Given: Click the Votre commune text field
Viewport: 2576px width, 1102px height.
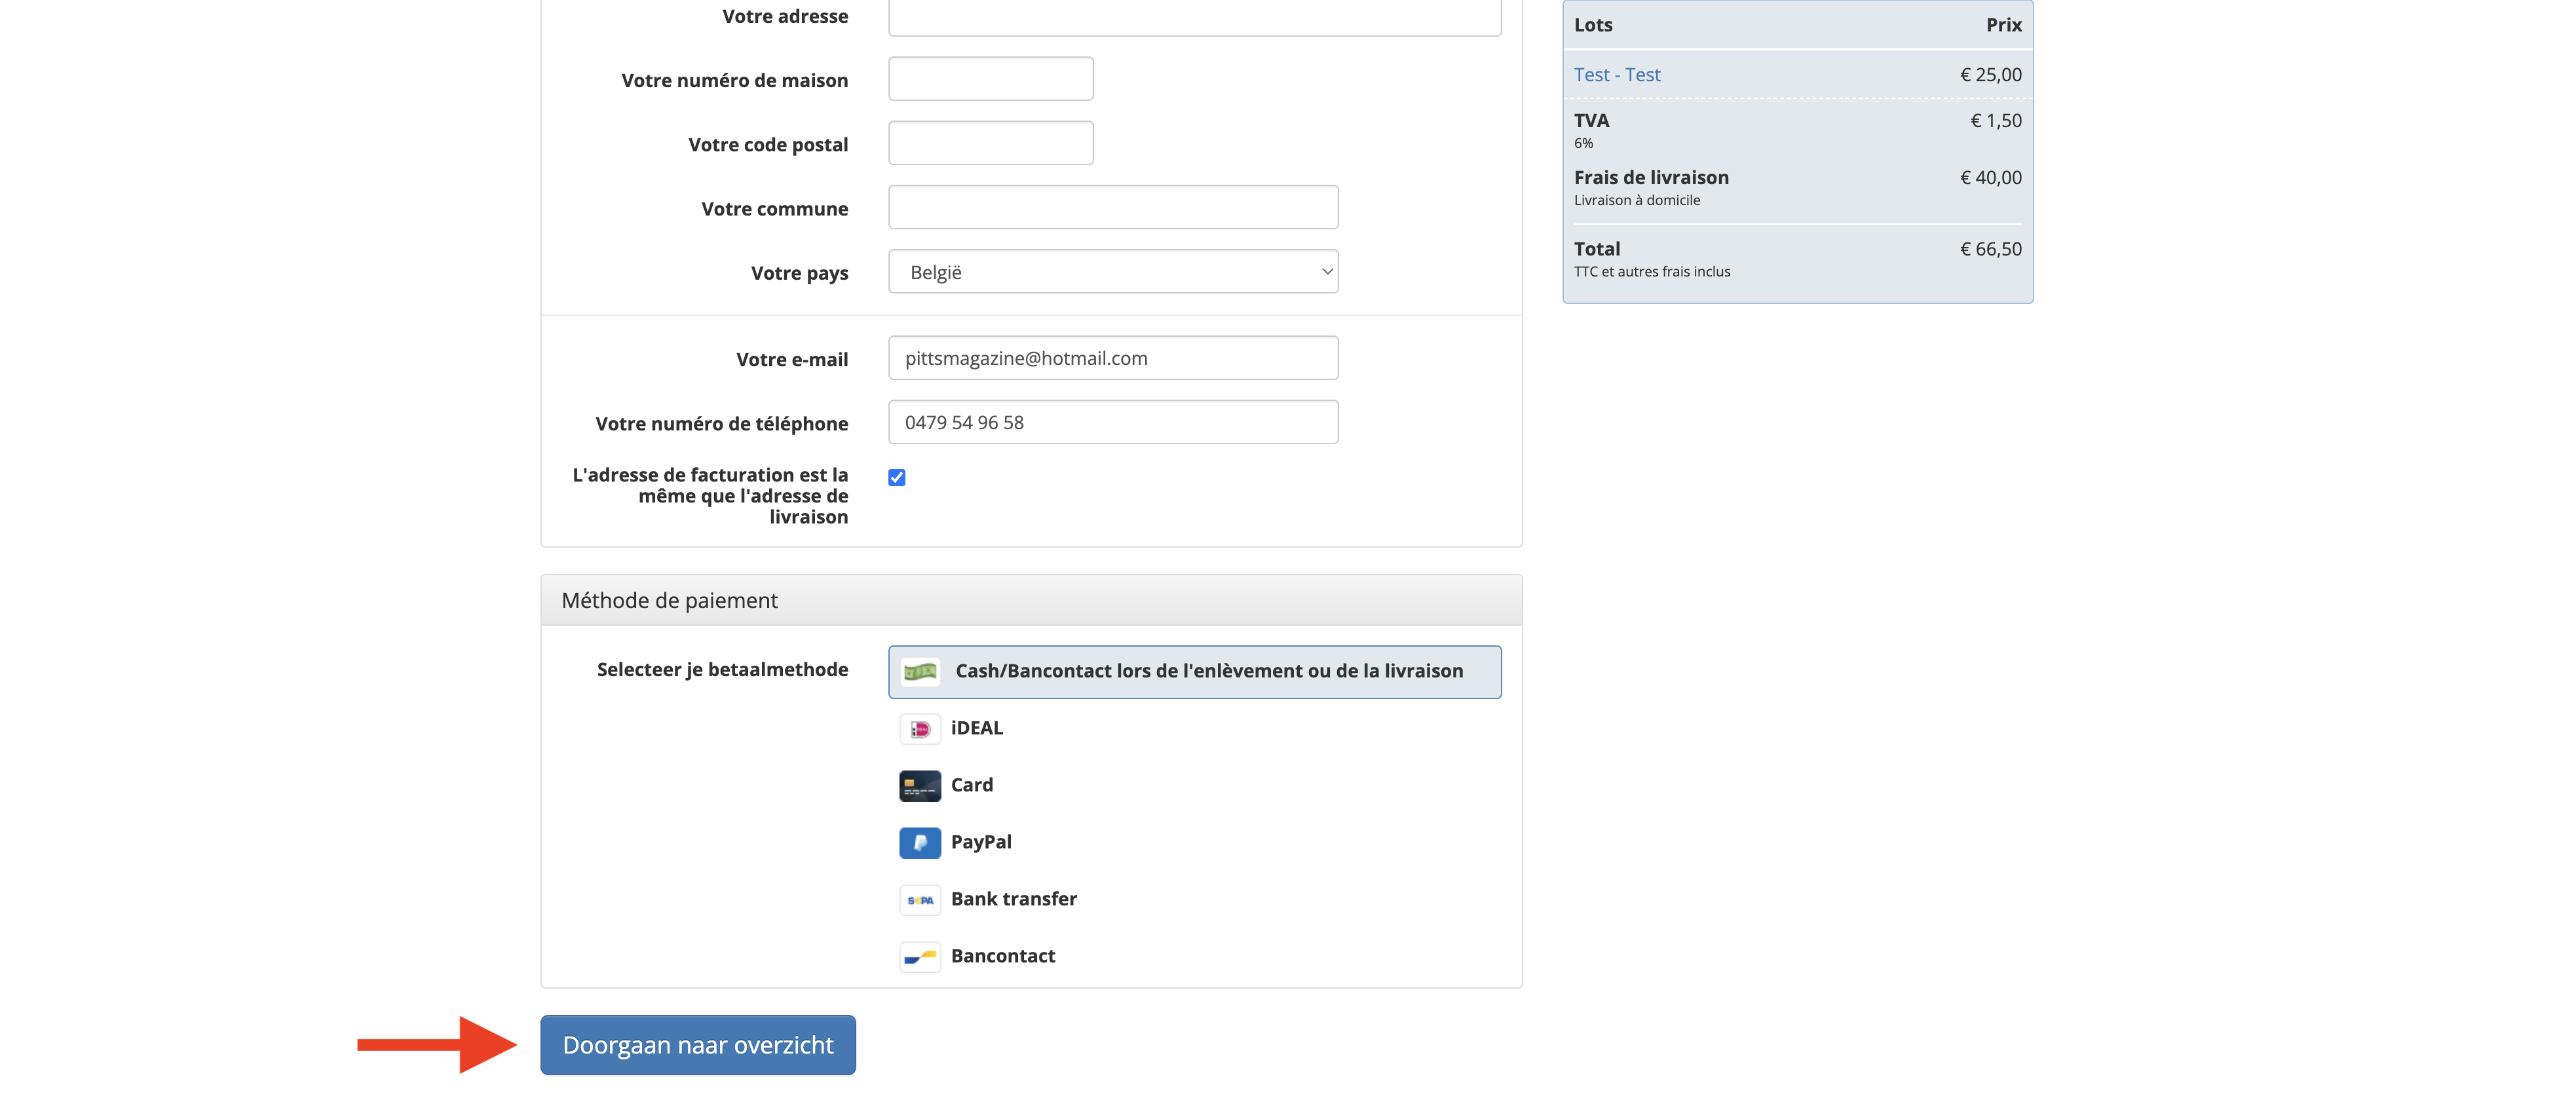Looking at the screenshot, I should pyautogui.click(x=1112, y=208).
